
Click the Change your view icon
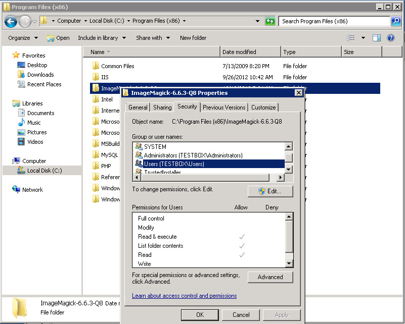pyautogui.click(x=350, y=38)
